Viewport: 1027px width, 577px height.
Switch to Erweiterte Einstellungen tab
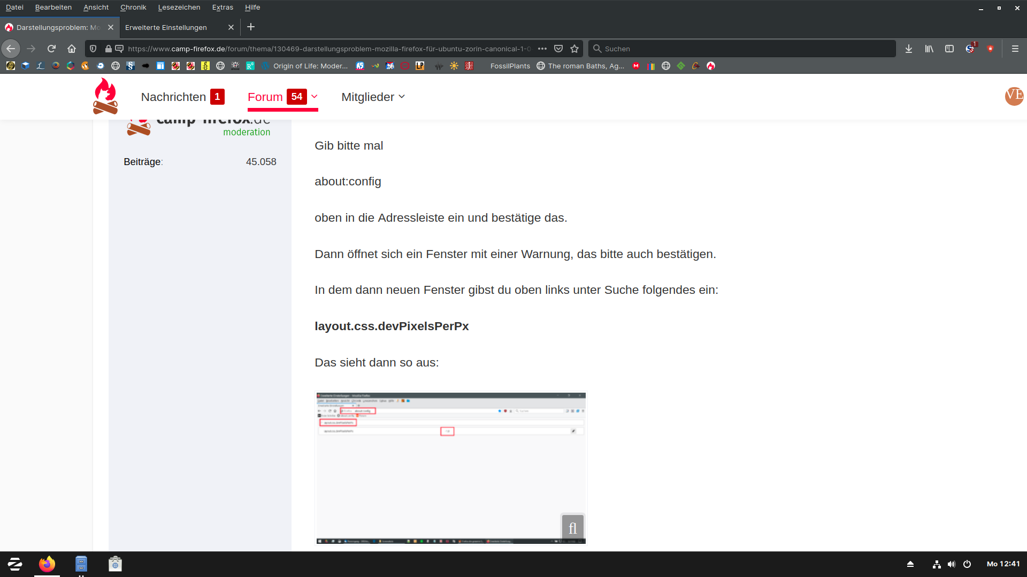(x=166, y=27)
